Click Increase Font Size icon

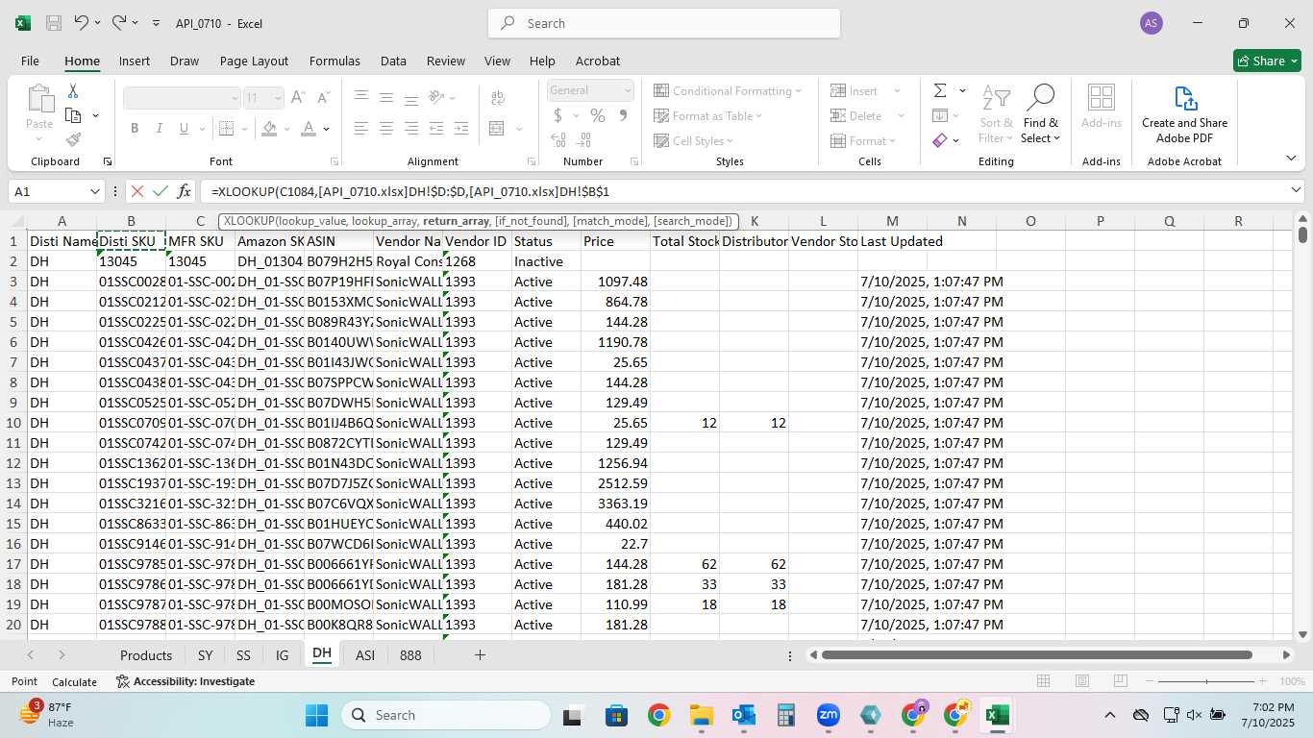[298, 97]
